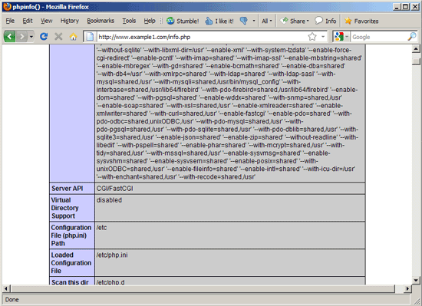Click inside the URL address field
Viewport: 422px width, 306px height.
tap(202, 37)
